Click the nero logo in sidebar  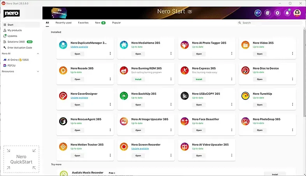click(12, 14)
